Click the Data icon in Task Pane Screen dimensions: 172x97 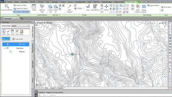pyautogui.click(x=4, y=32)
